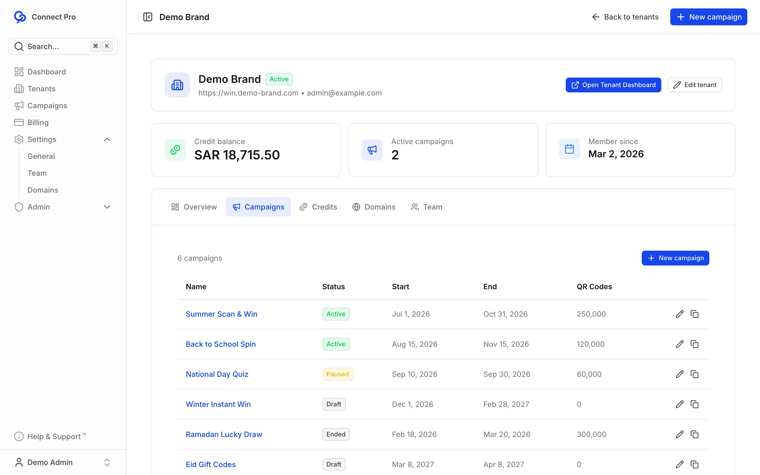Viewport: 760px width, 475px height.
Task: Duplicate the National Day Quiz campaign
Action: 694,374
